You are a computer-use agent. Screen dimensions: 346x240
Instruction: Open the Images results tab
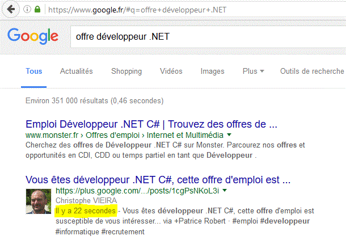[212, 71]
